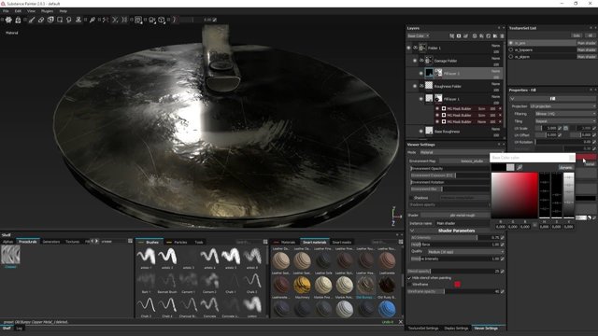The height and width of the screenshot is (336, 598).
Task: Open the camera view mode icon
Action: click(x=151, y=20)
